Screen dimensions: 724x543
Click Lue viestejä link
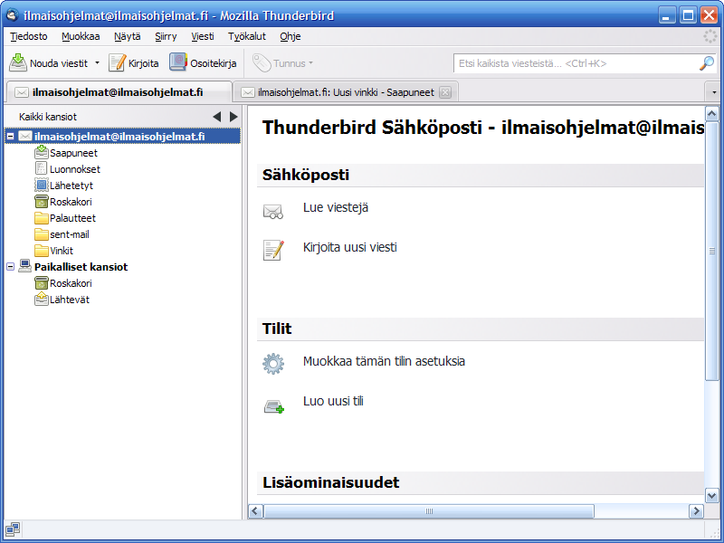click(336, 208)
